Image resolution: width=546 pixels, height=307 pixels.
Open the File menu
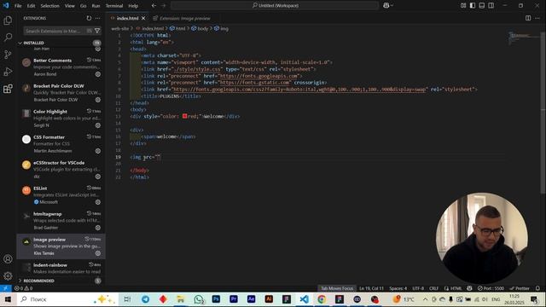point(18,6)
